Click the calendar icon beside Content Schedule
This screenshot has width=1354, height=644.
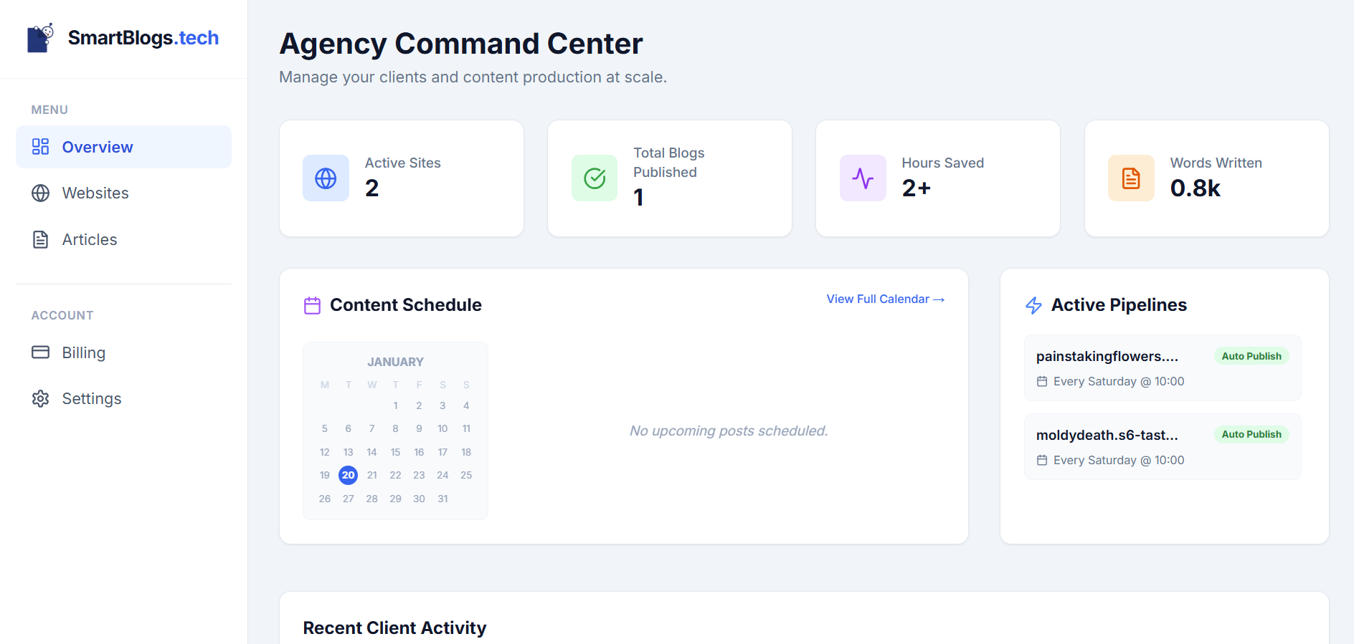coord(312,306)
